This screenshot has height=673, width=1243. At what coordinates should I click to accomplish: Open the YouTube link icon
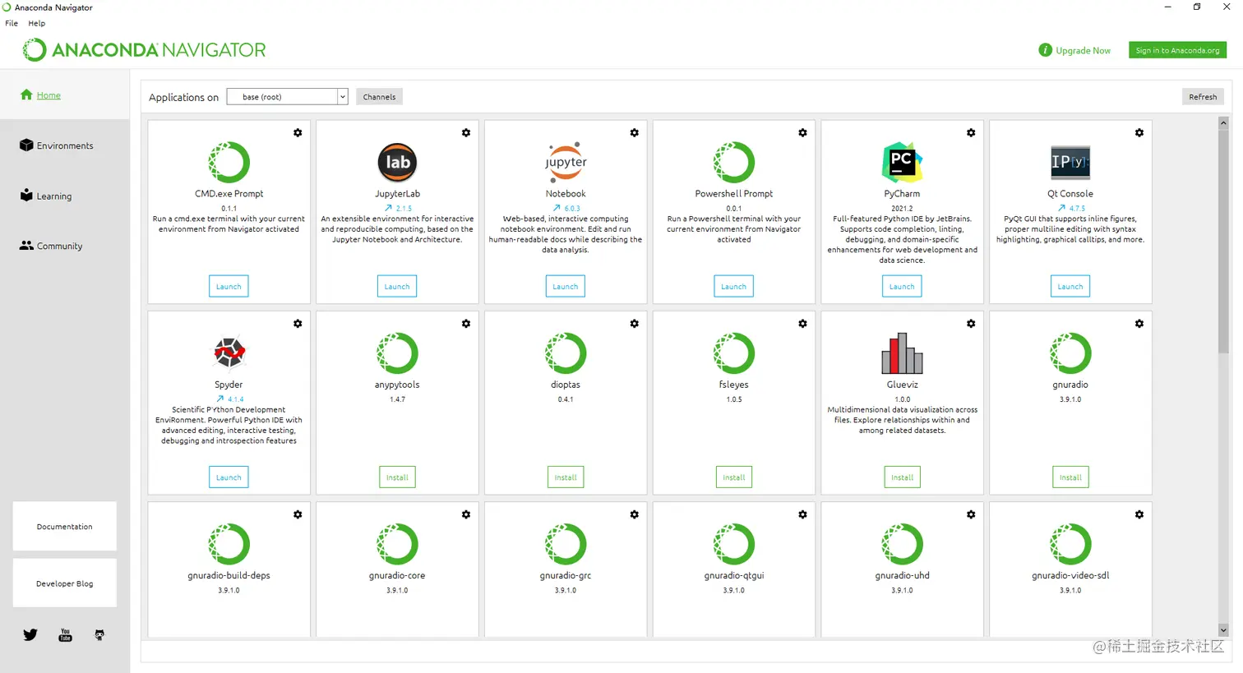(65, 634)
